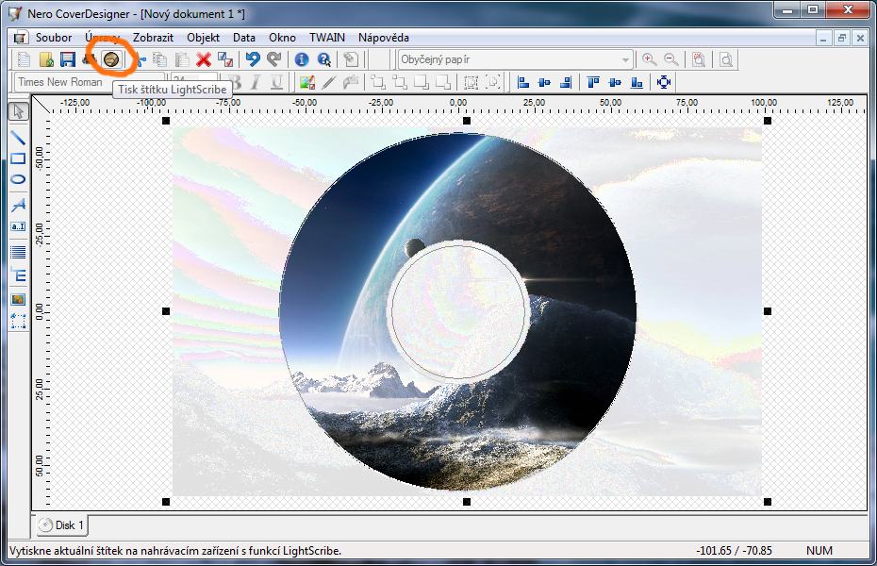Toggle bold text formatting
Screen dimensions: 877x566
(x=236, y=83)
